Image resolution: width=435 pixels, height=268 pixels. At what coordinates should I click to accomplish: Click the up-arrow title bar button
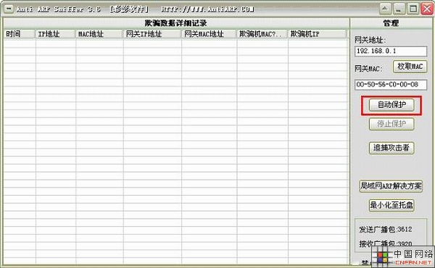(x=385, y=9)
